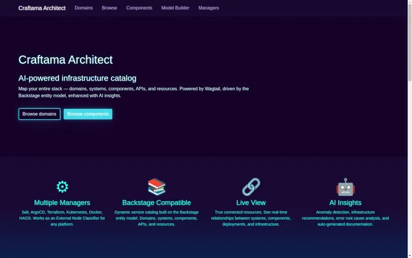Click the vertical page scrollbar thumb
The height and width of the screenshot is (258, 412).
[409, 42]
